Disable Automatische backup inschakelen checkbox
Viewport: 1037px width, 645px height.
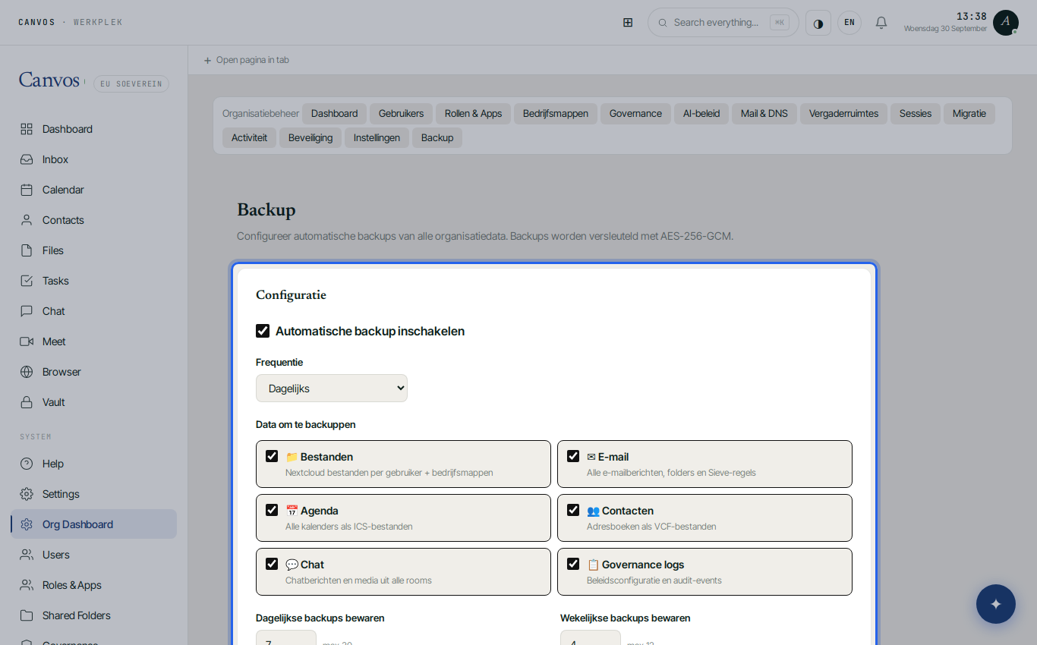pyautogui.click(x=263, y=331)
